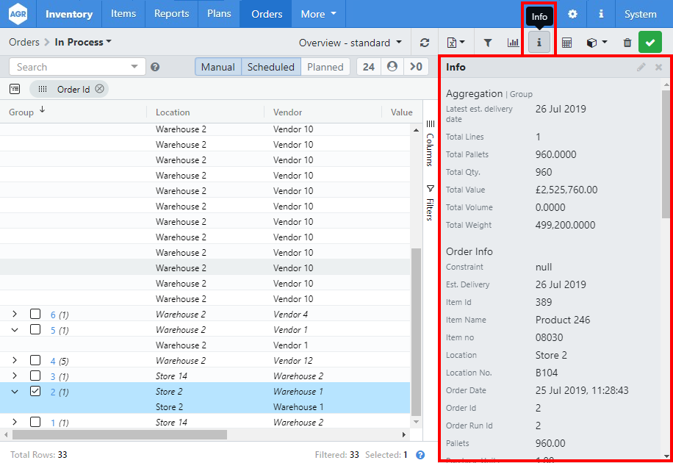
Task: Open the Excel export dropdown
Action: pos(456,43)
